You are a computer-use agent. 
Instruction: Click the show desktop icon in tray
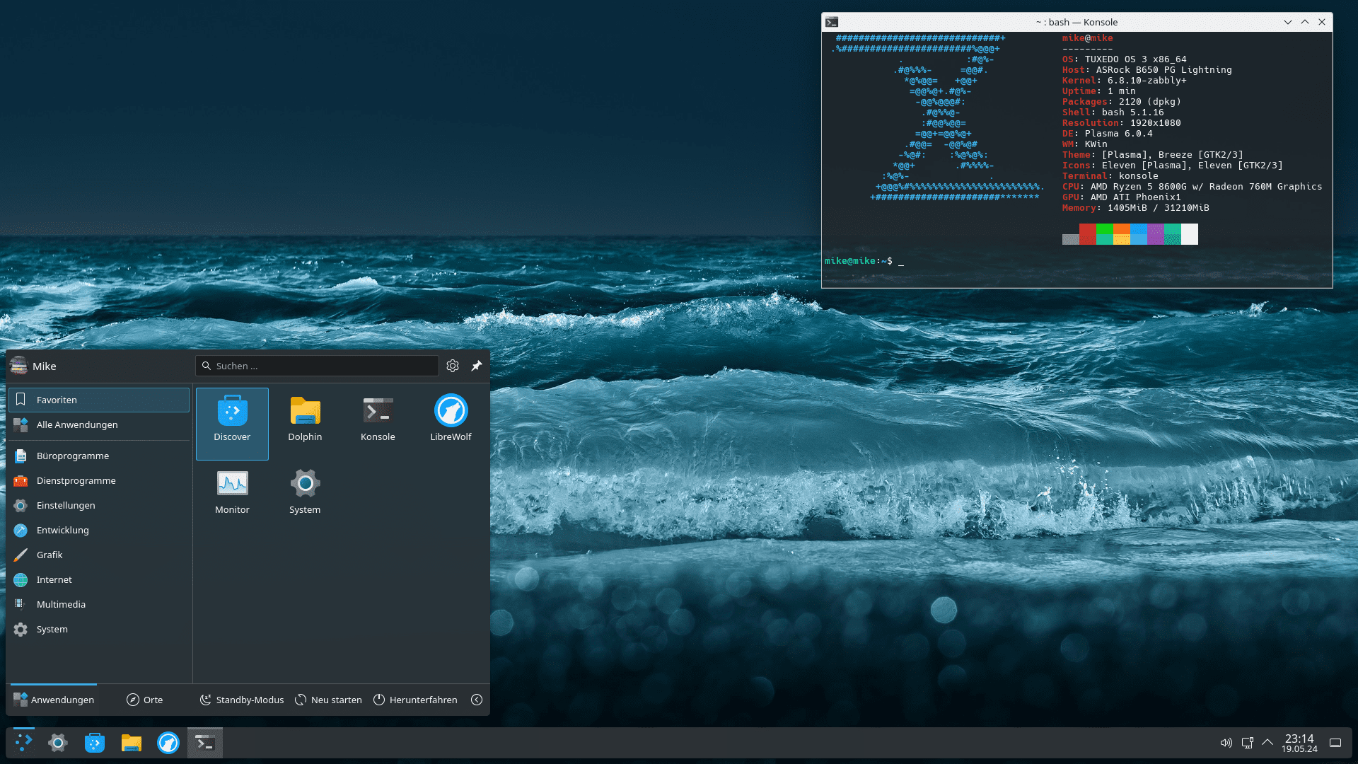click(1335, 743)
